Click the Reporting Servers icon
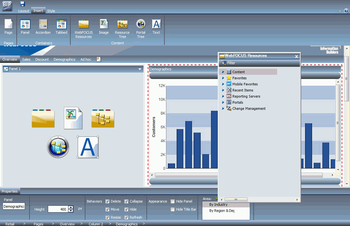Viewport: 350px width, 226px height. pos(229,96)
